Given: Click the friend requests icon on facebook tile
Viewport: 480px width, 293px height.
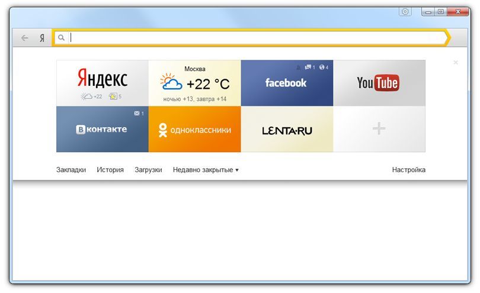Looking at the screenshot, I should coord(298,67).
